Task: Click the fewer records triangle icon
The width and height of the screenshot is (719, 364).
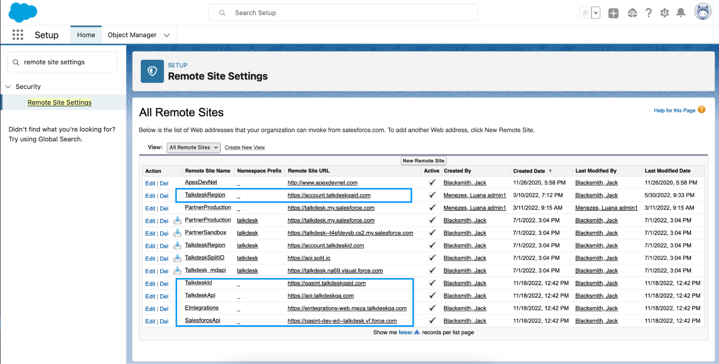Action: coord(417,332)
